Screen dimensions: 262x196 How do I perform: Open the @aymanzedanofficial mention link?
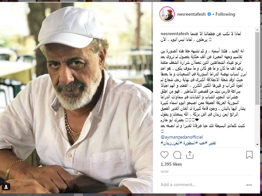click(182, 137)
